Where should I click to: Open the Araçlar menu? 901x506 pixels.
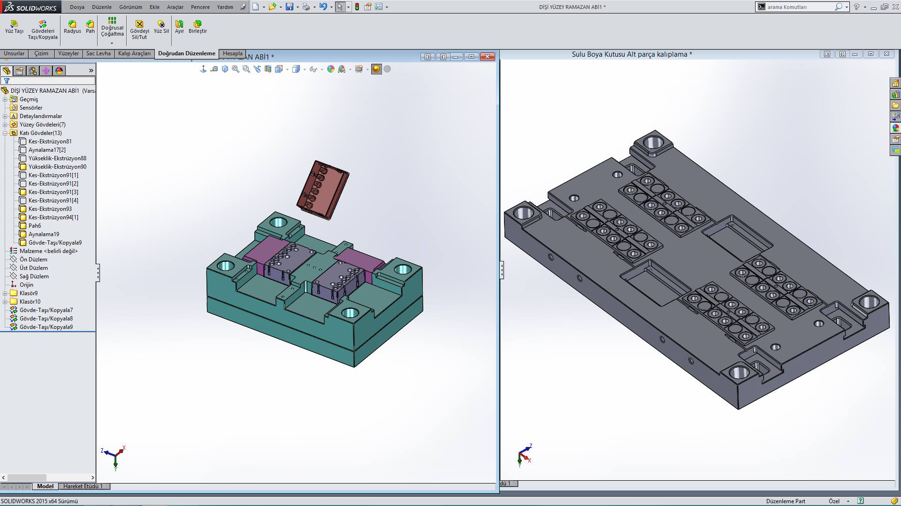pyautogui.click(x=175, y=7)
